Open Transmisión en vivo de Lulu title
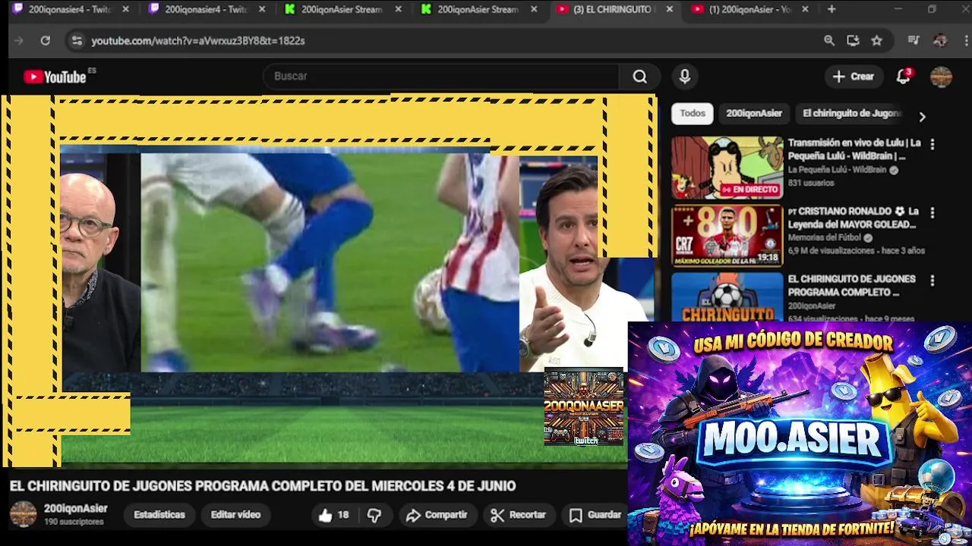The image size is (972, 546). pyautogui.click(x=854, y=149)
